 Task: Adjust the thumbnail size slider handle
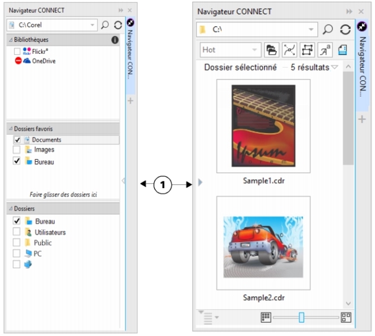pyautogui.click(x=302, y=318)
